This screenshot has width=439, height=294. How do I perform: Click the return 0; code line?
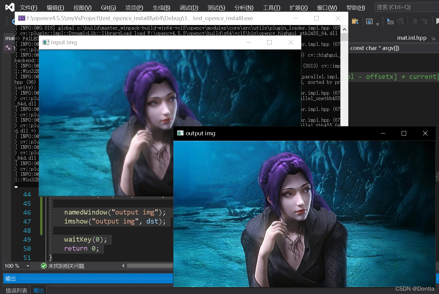click(x=81, y=249)
